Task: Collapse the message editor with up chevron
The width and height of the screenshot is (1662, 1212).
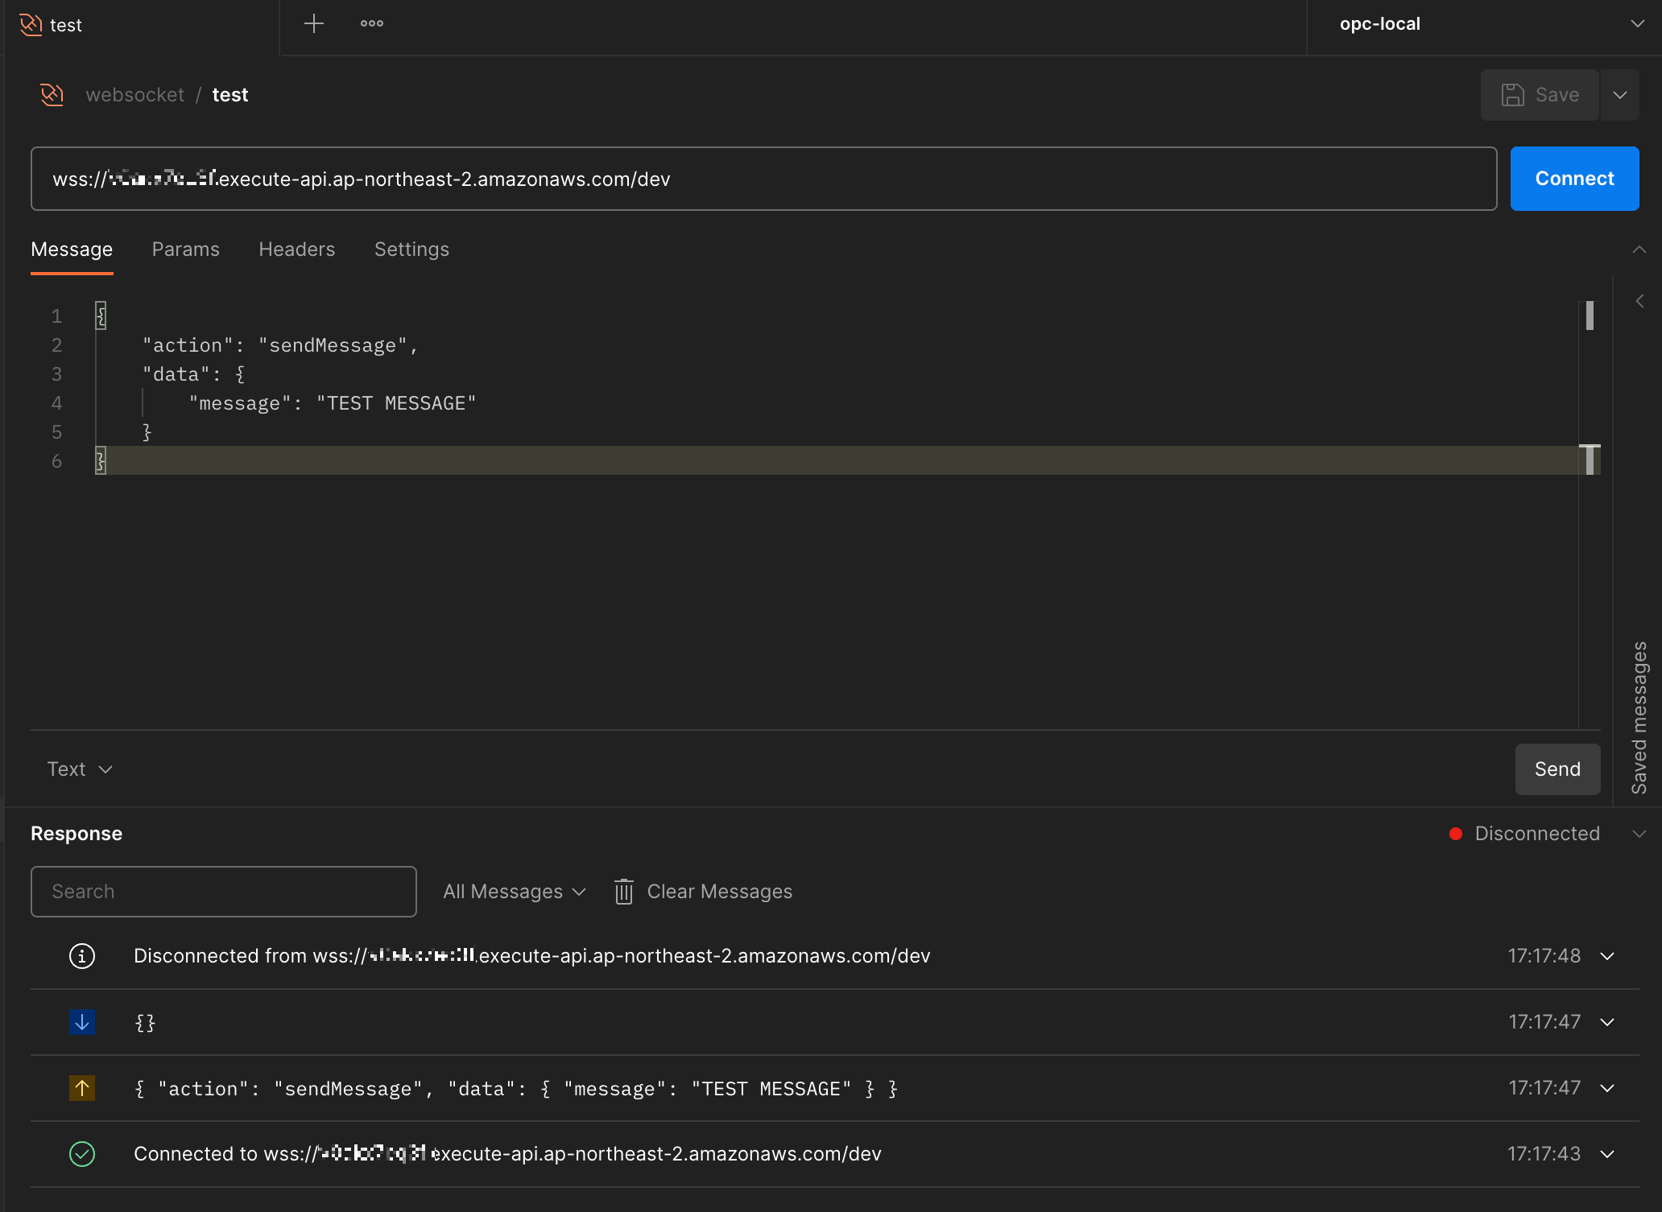Action: 1639,249
